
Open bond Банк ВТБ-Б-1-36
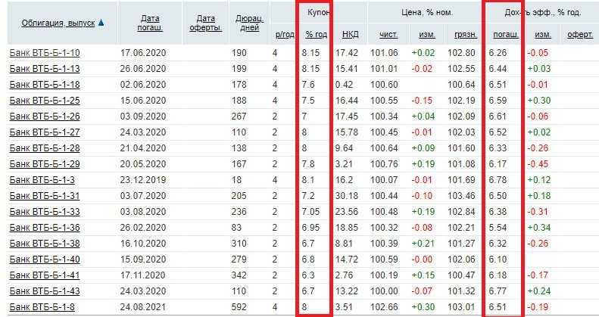45,227
